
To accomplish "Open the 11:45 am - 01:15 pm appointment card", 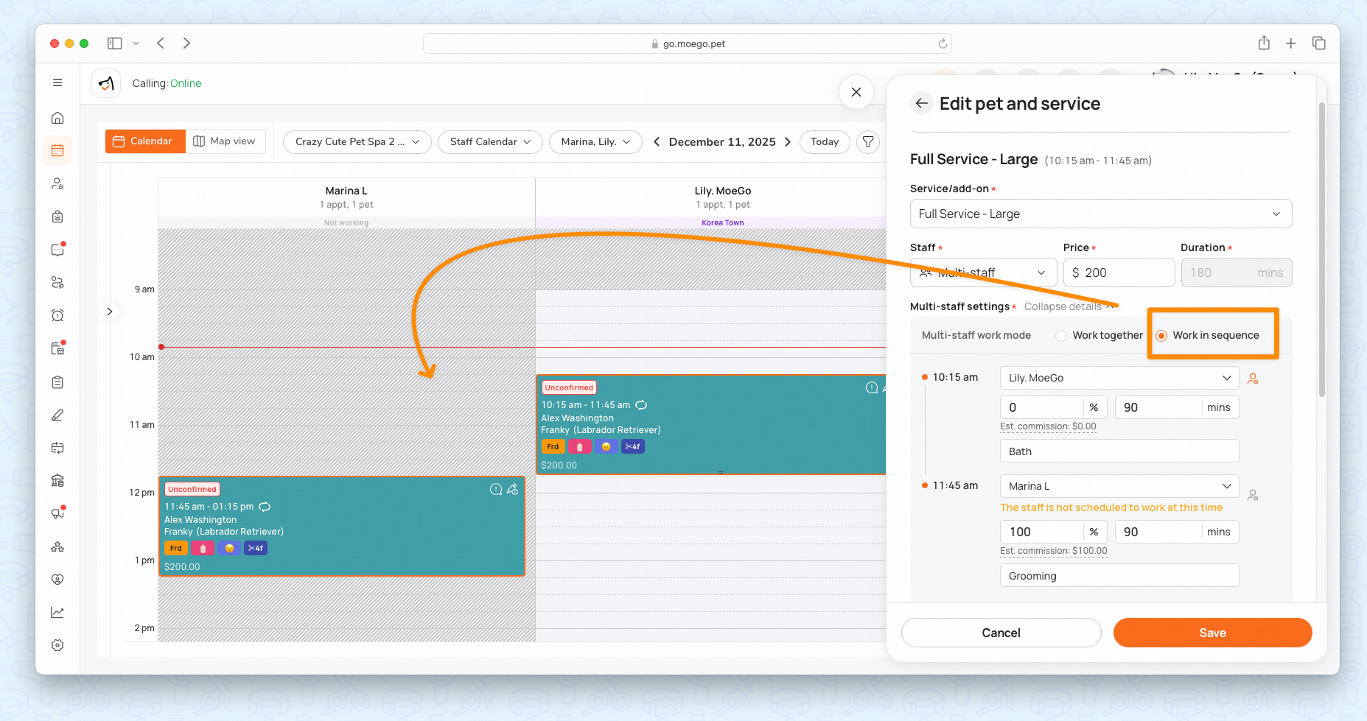I will tap(342, 527).
